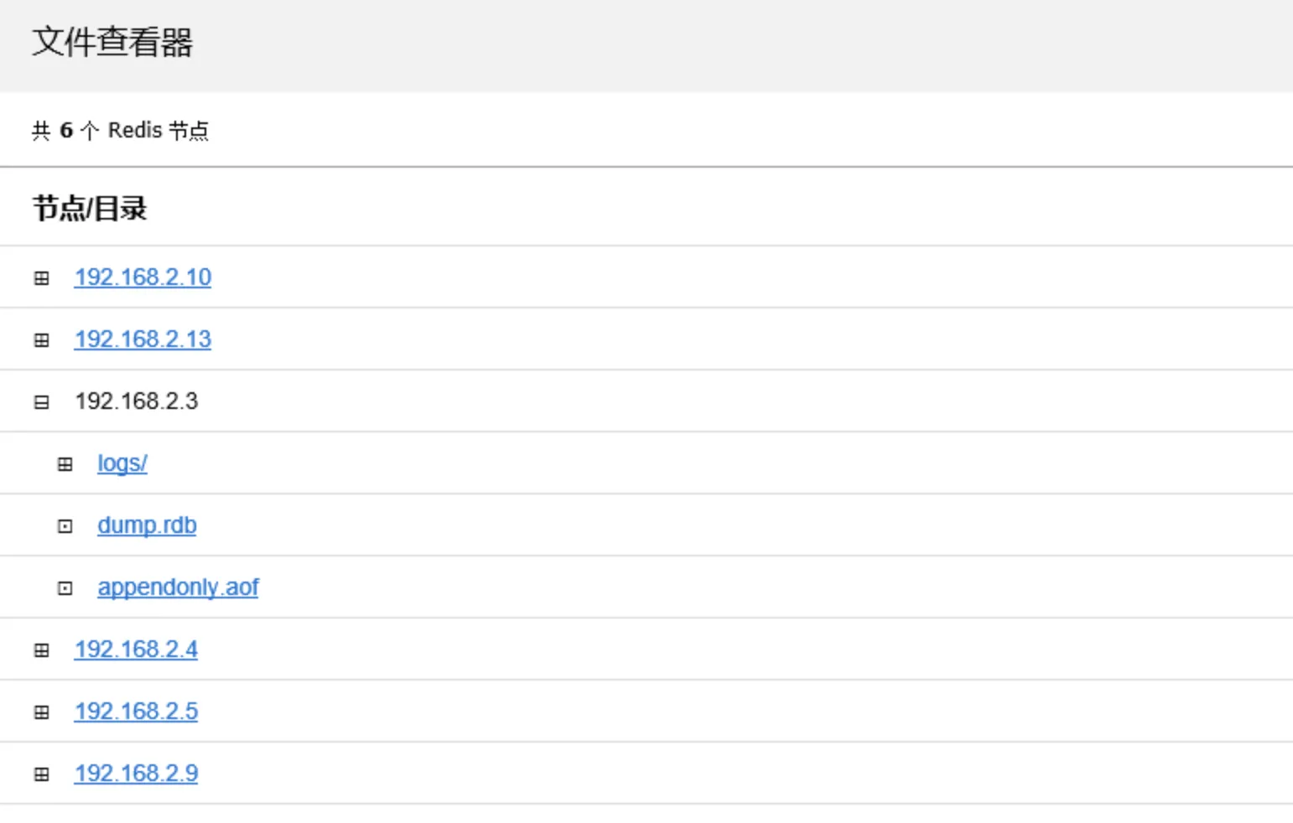This screenshot has height=823, width=1293.
Task: Open the 192.168.2.4 node link
Action: 136,650
